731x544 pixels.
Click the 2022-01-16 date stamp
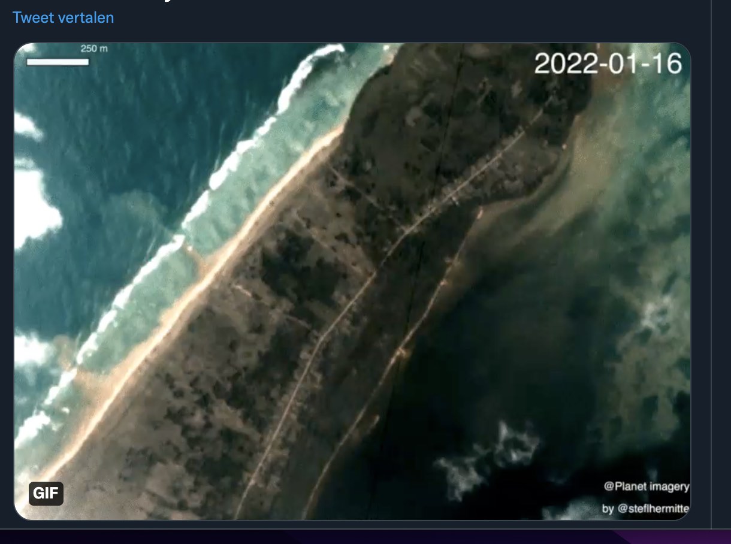click(608, 64)
